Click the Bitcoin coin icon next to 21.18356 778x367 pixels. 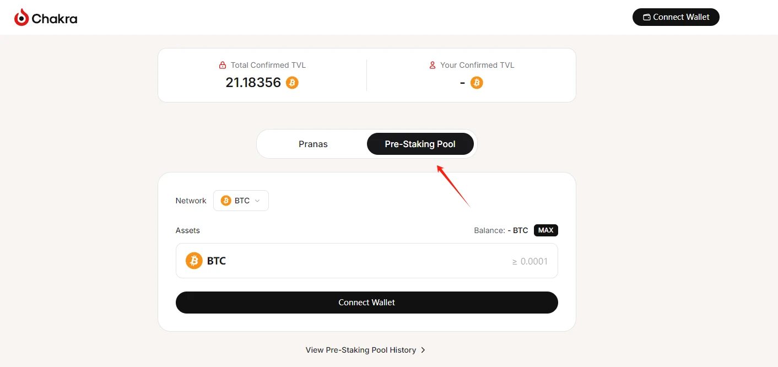point(292,83)
